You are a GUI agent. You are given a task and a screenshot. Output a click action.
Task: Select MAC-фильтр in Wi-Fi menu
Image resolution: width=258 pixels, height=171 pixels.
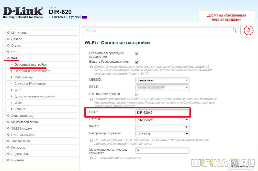[24, 77]
